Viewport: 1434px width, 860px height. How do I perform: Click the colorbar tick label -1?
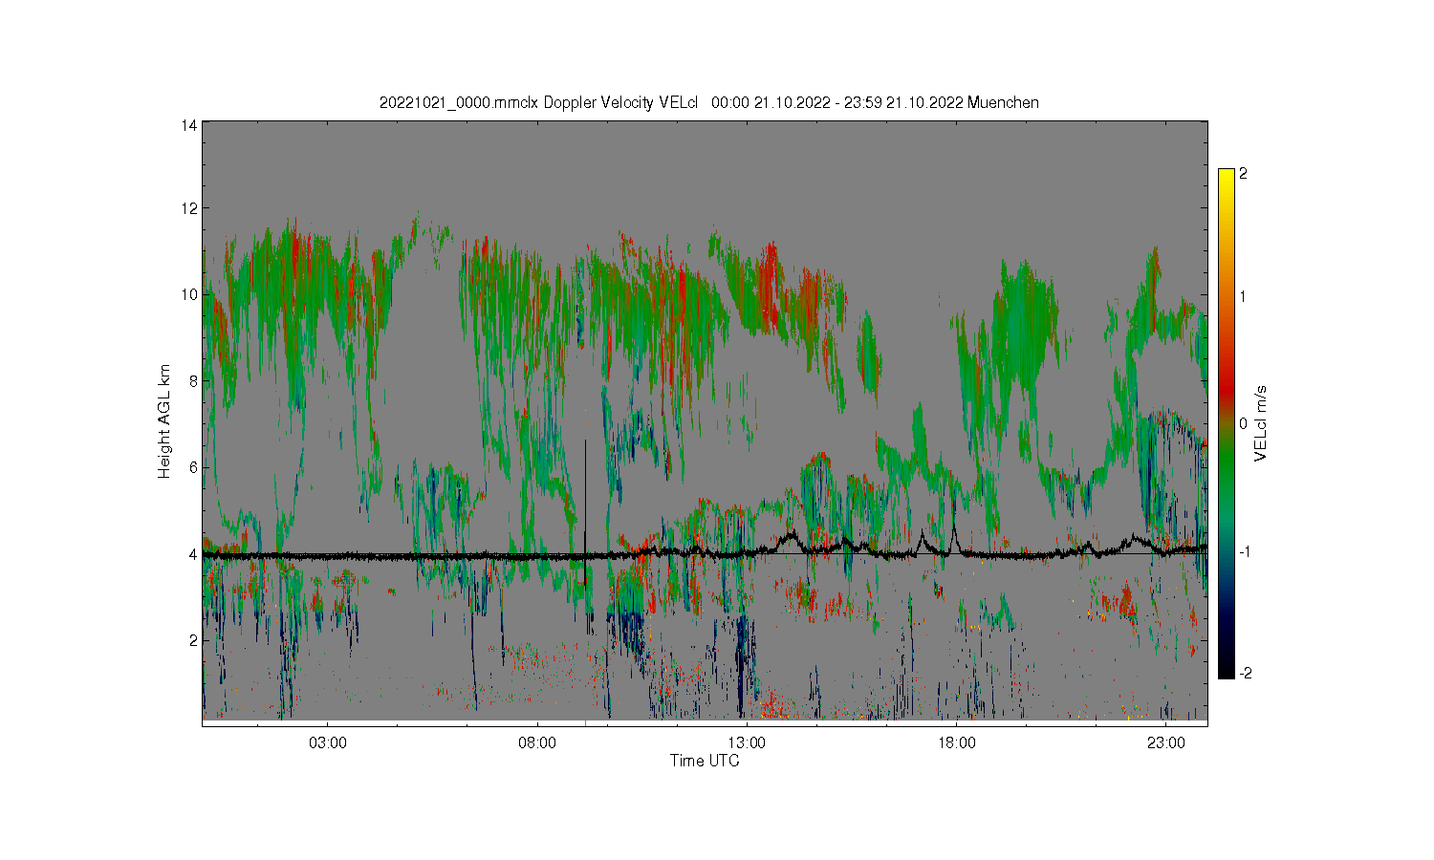pos(1245,552)
